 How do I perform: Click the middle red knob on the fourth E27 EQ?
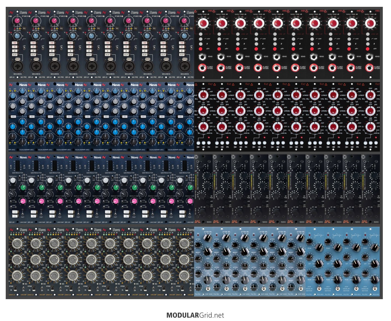[259, 111]
